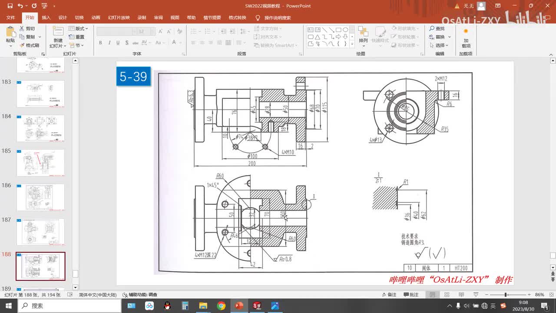Screen dimensions: 556x313
Task: Open the Calculator on the taskbar
Action: click(185, 306)
